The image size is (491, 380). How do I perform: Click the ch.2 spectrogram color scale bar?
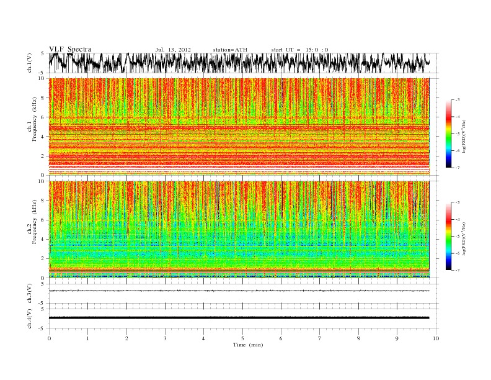(x=448, y=236)
